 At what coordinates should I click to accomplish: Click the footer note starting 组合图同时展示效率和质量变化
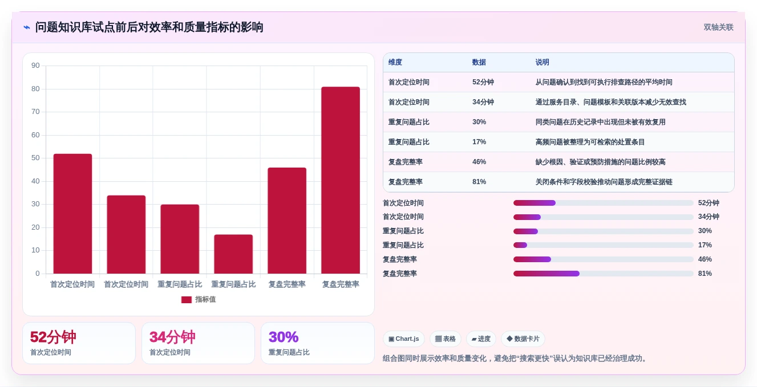[516, 359]
